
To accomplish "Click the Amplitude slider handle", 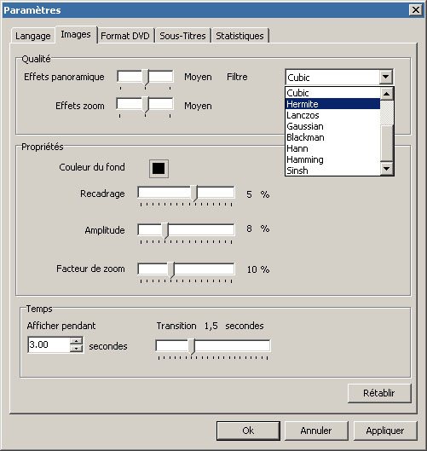I will point(165,231).
